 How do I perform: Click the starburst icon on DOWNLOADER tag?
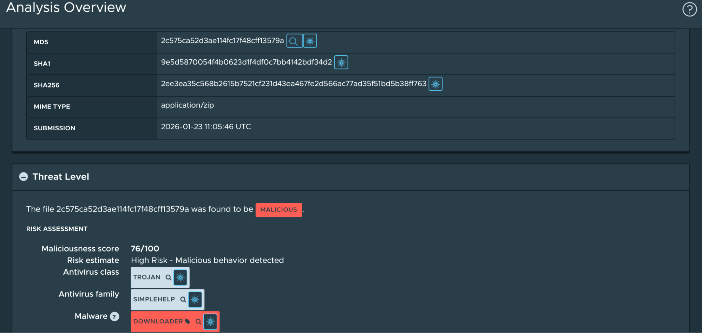tap(210, 322)
